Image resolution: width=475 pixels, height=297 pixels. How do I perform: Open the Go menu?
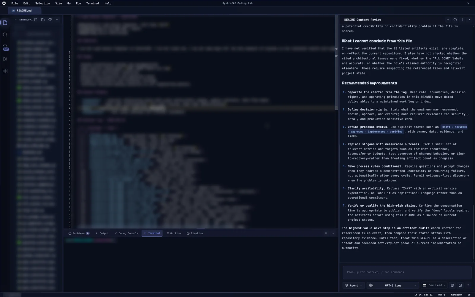(69, 3)
